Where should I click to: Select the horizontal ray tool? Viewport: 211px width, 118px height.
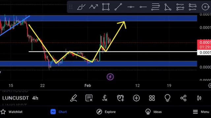pyautogui.click(x=143, y=7)
